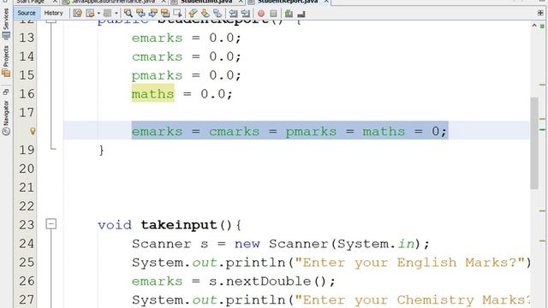Click 'cmarks' on line 14
The image size is (548, 308).
[x=157, y=56]
